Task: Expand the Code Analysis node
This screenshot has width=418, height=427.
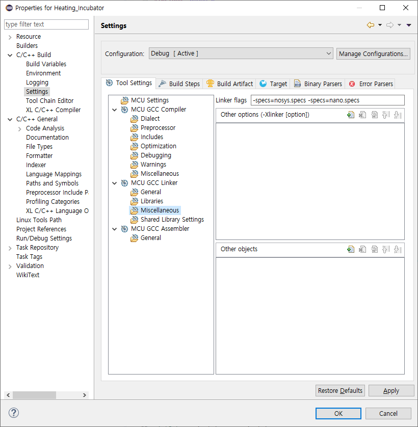Action: (19, 129)
